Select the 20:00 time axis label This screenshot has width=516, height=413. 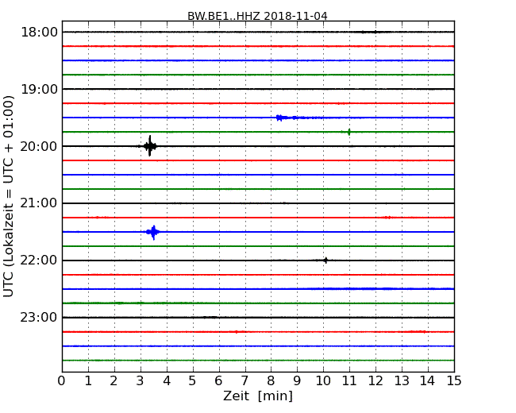(x=39, y=146)
